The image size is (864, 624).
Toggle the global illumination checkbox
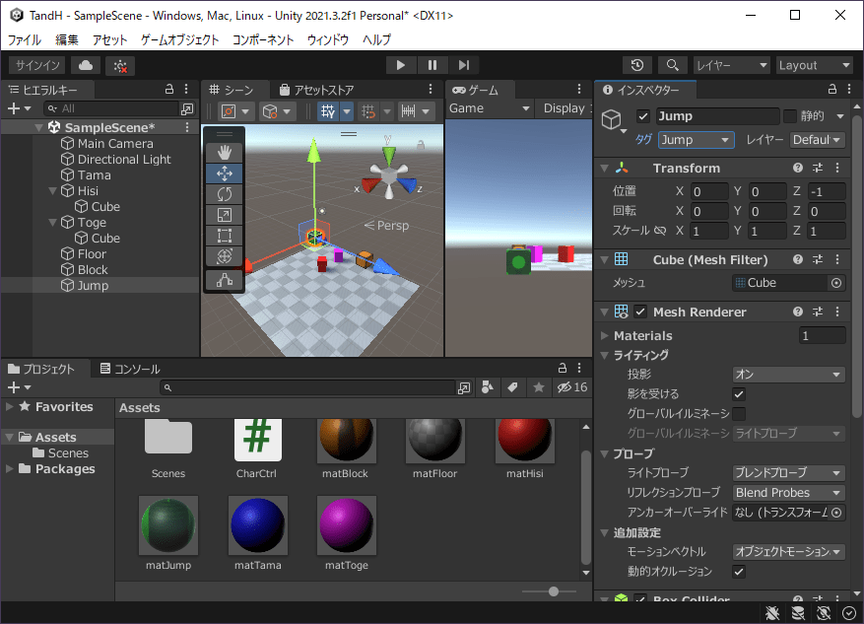coord(739,413)
